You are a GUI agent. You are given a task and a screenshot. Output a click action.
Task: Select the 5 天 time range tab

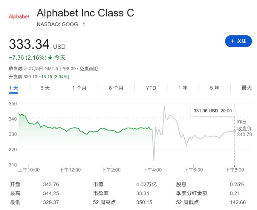[x=45, y=88]
